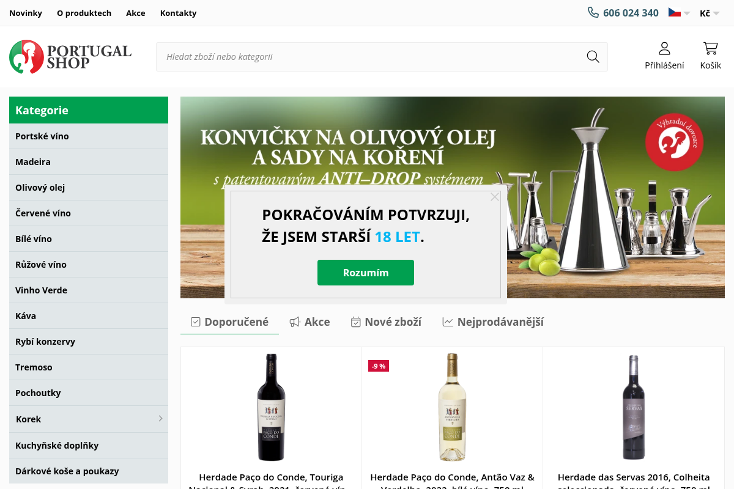Open Paço do Conde Touriga red wine bottle image
Viewport: 734px width, 489px height.
coord(271,407)
